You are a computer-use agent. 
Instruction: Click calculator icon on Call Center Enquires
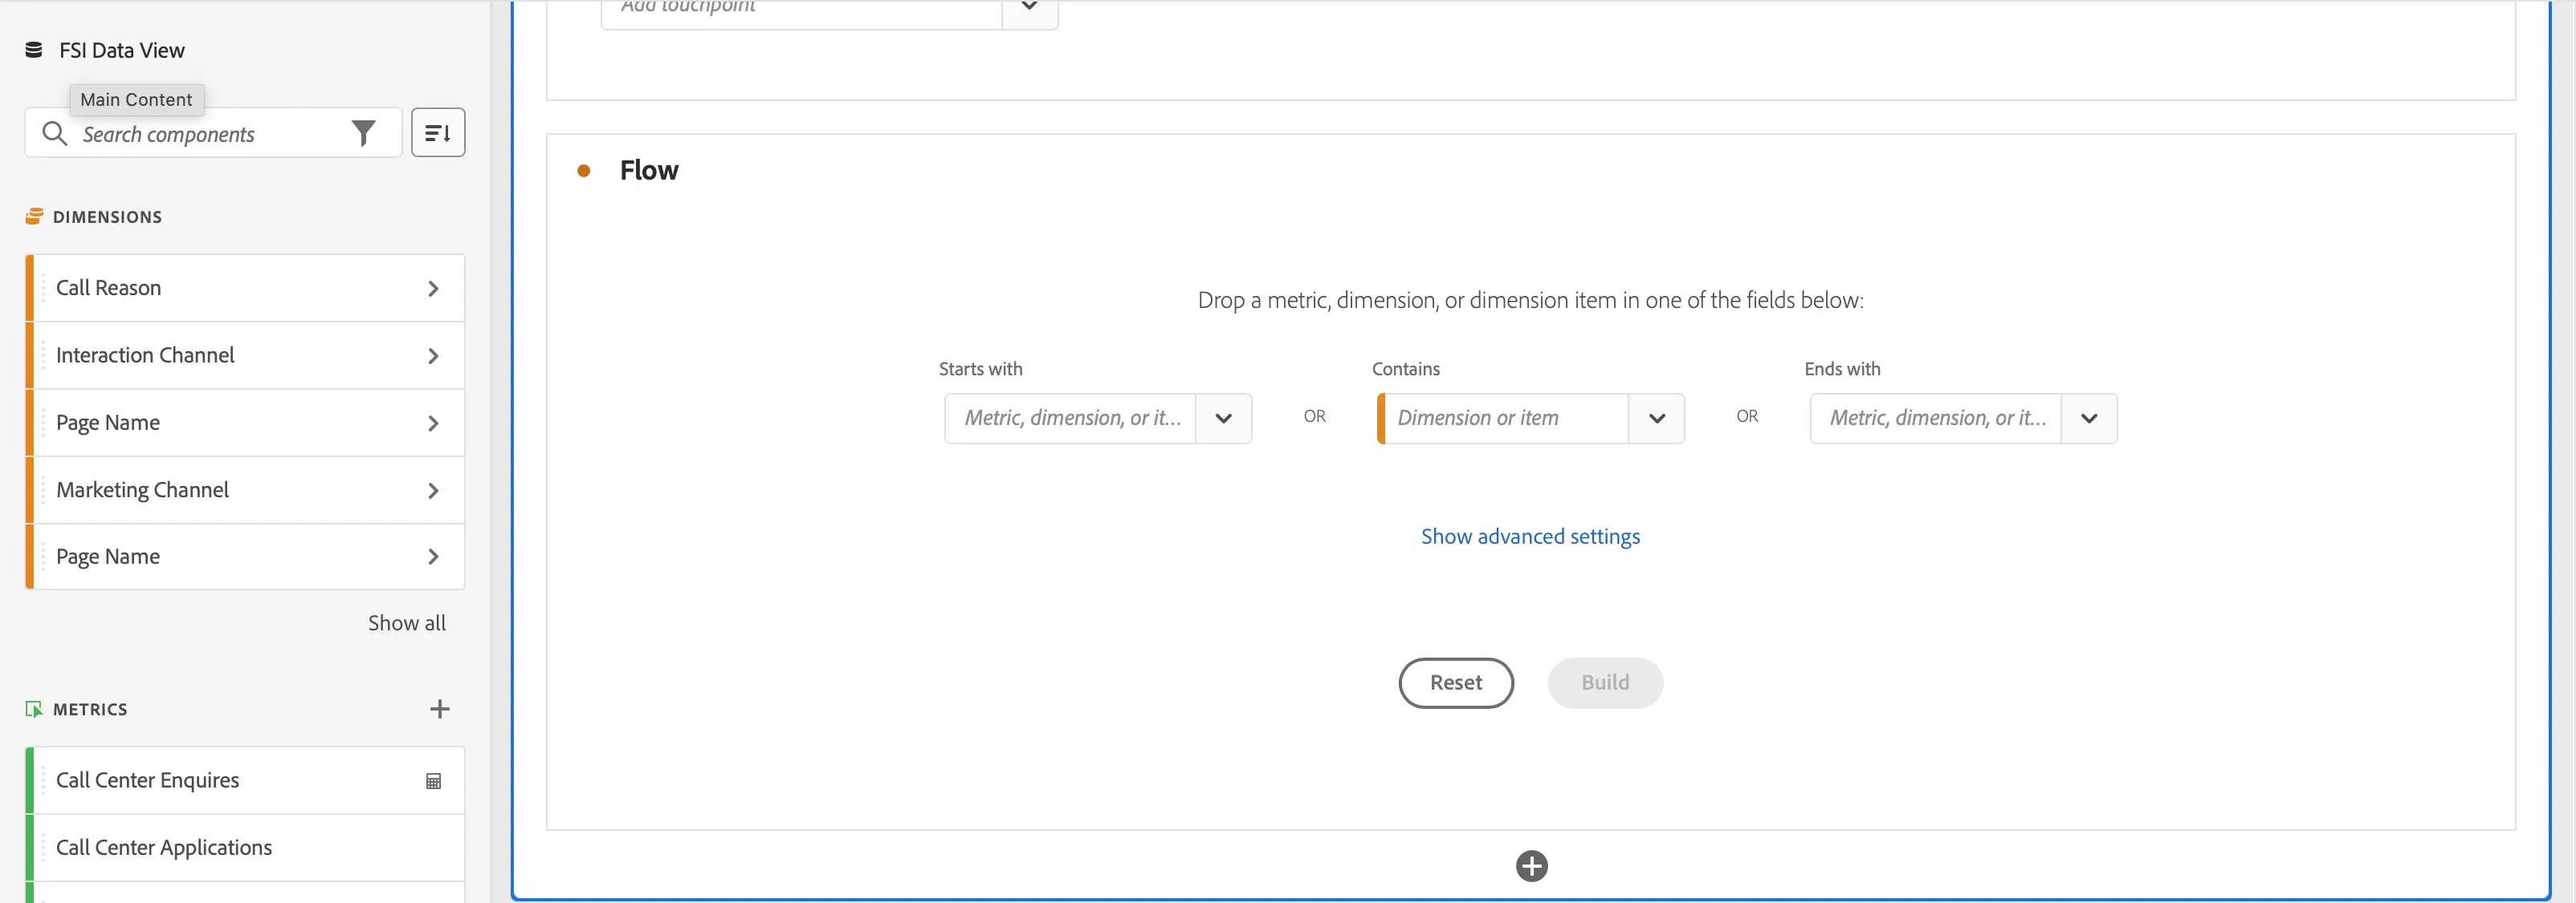pos(433,781)
